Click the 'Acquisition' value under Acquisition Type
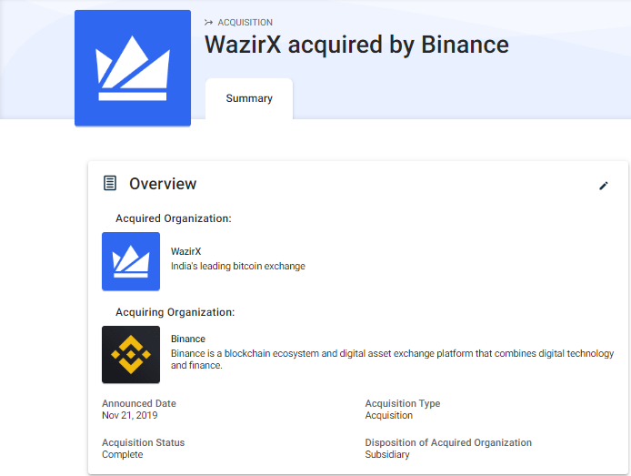The image size is (631, 476). [x=389, y=415]
